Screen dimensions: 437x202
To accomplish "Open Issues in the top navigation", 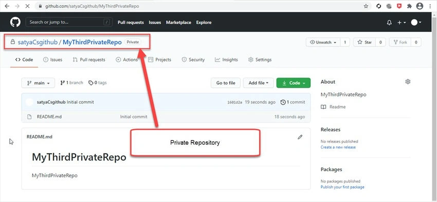I will [155, 23].
